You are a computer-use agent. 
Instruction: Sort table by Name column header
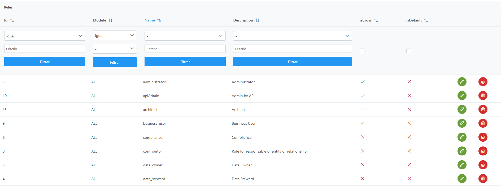pos(150,20)
